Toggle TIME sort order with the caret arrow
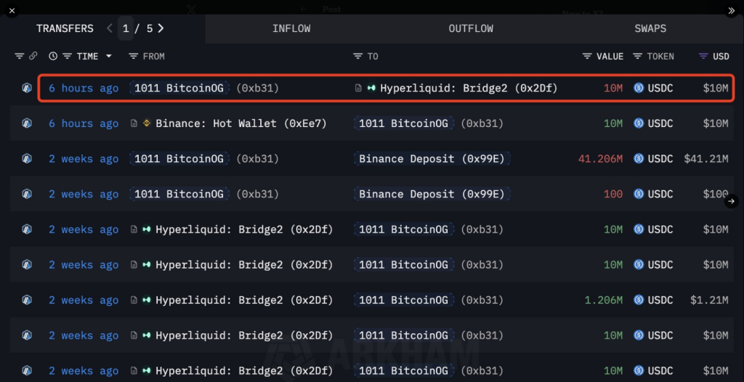Image resolution: width=744 pixels, height=382 pixels. [x=109, y=56]
